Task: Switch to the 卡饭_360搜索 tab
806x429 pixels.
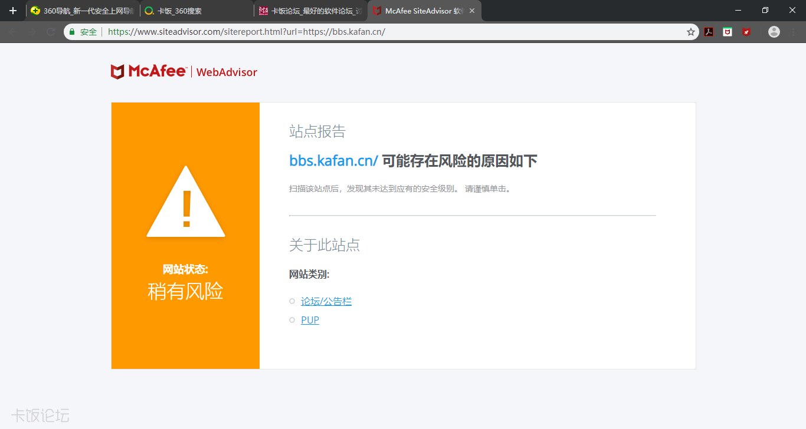Action: pos(196,11)
